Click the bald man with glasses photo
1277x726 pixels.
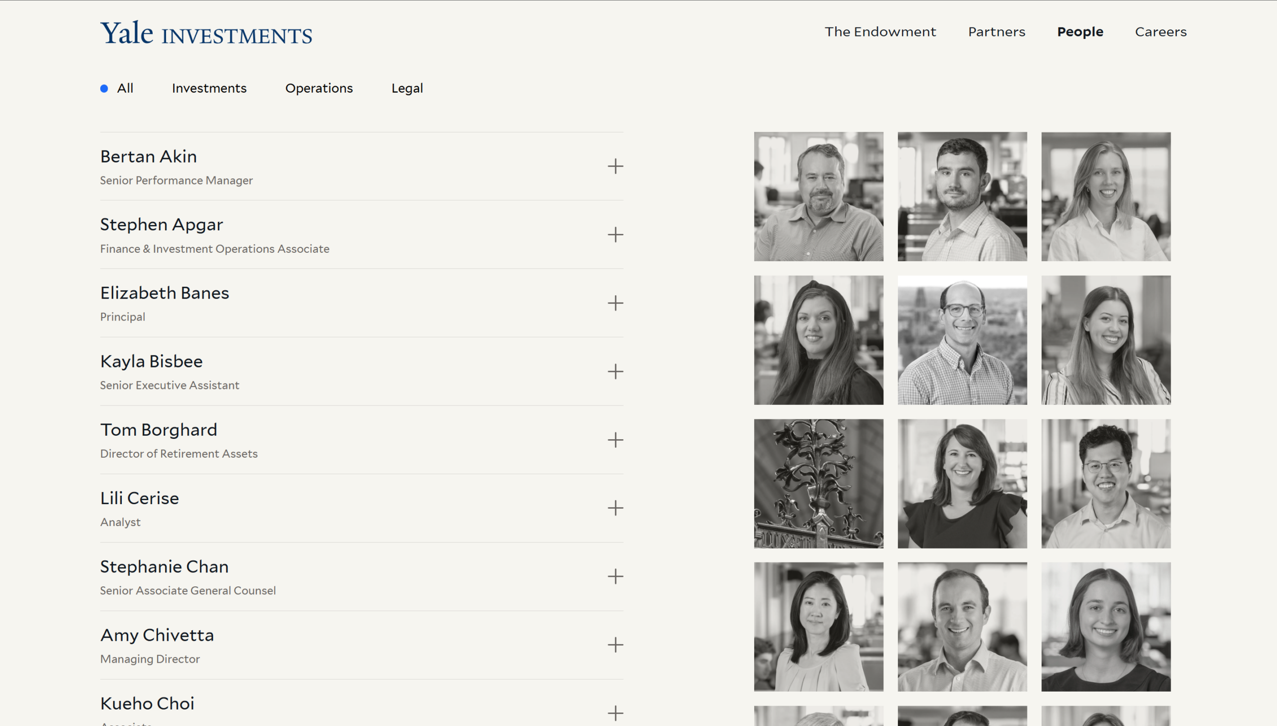pos(962,340)
